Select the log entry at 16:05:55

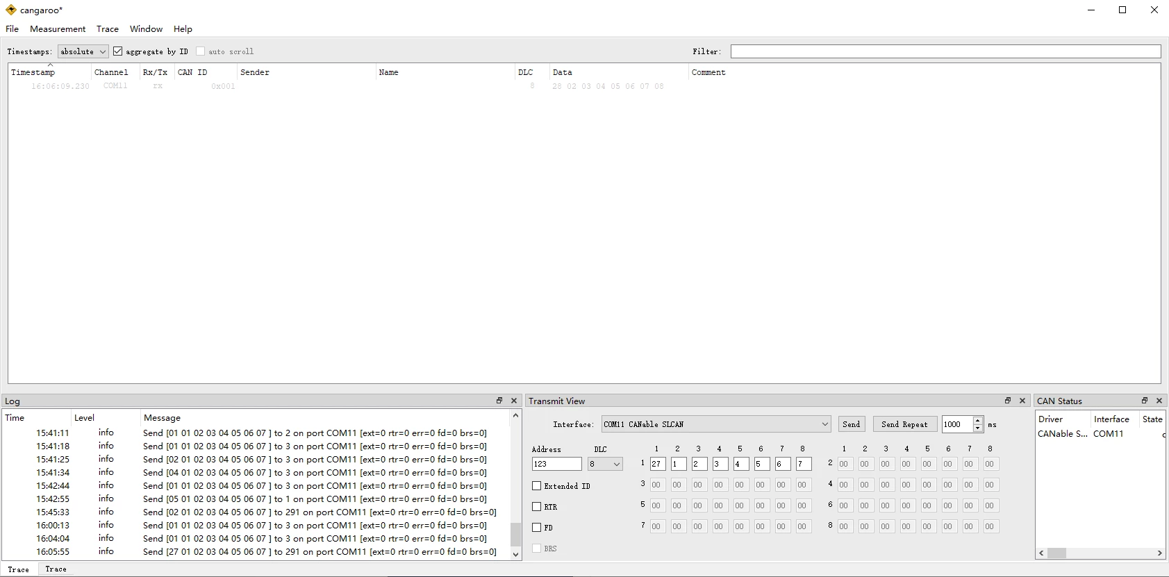click(257, 552)
